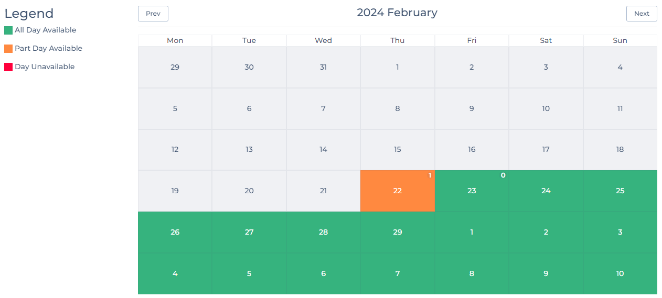Click the Prev month button

(x=153, y=14)
